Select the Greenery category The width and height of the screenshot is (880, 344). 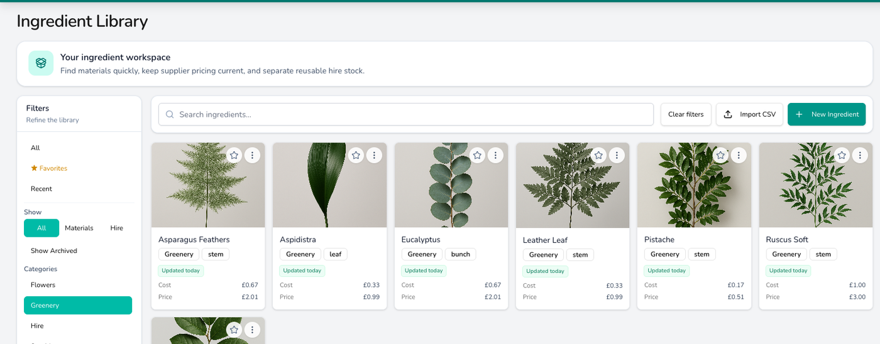pos(78,305)
